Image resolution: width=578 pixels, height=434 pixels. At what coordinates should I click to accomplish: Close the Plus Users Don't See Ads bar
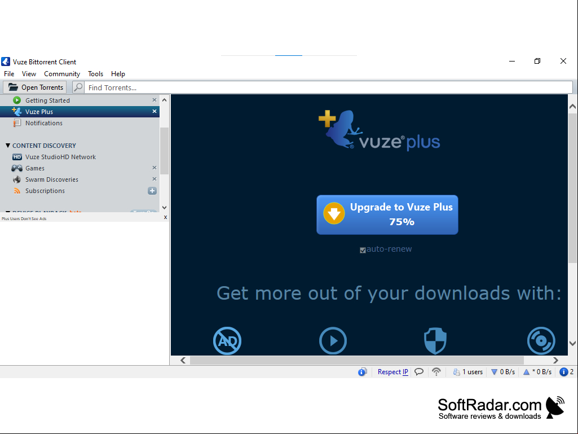166,217
